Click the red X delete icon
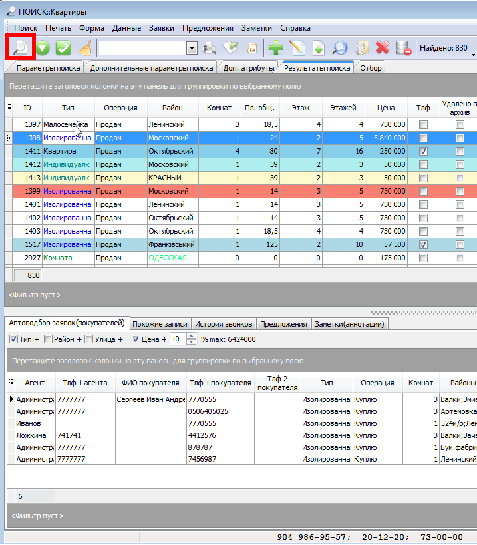The height and width of the screenshot is (545, 477). 382,47
